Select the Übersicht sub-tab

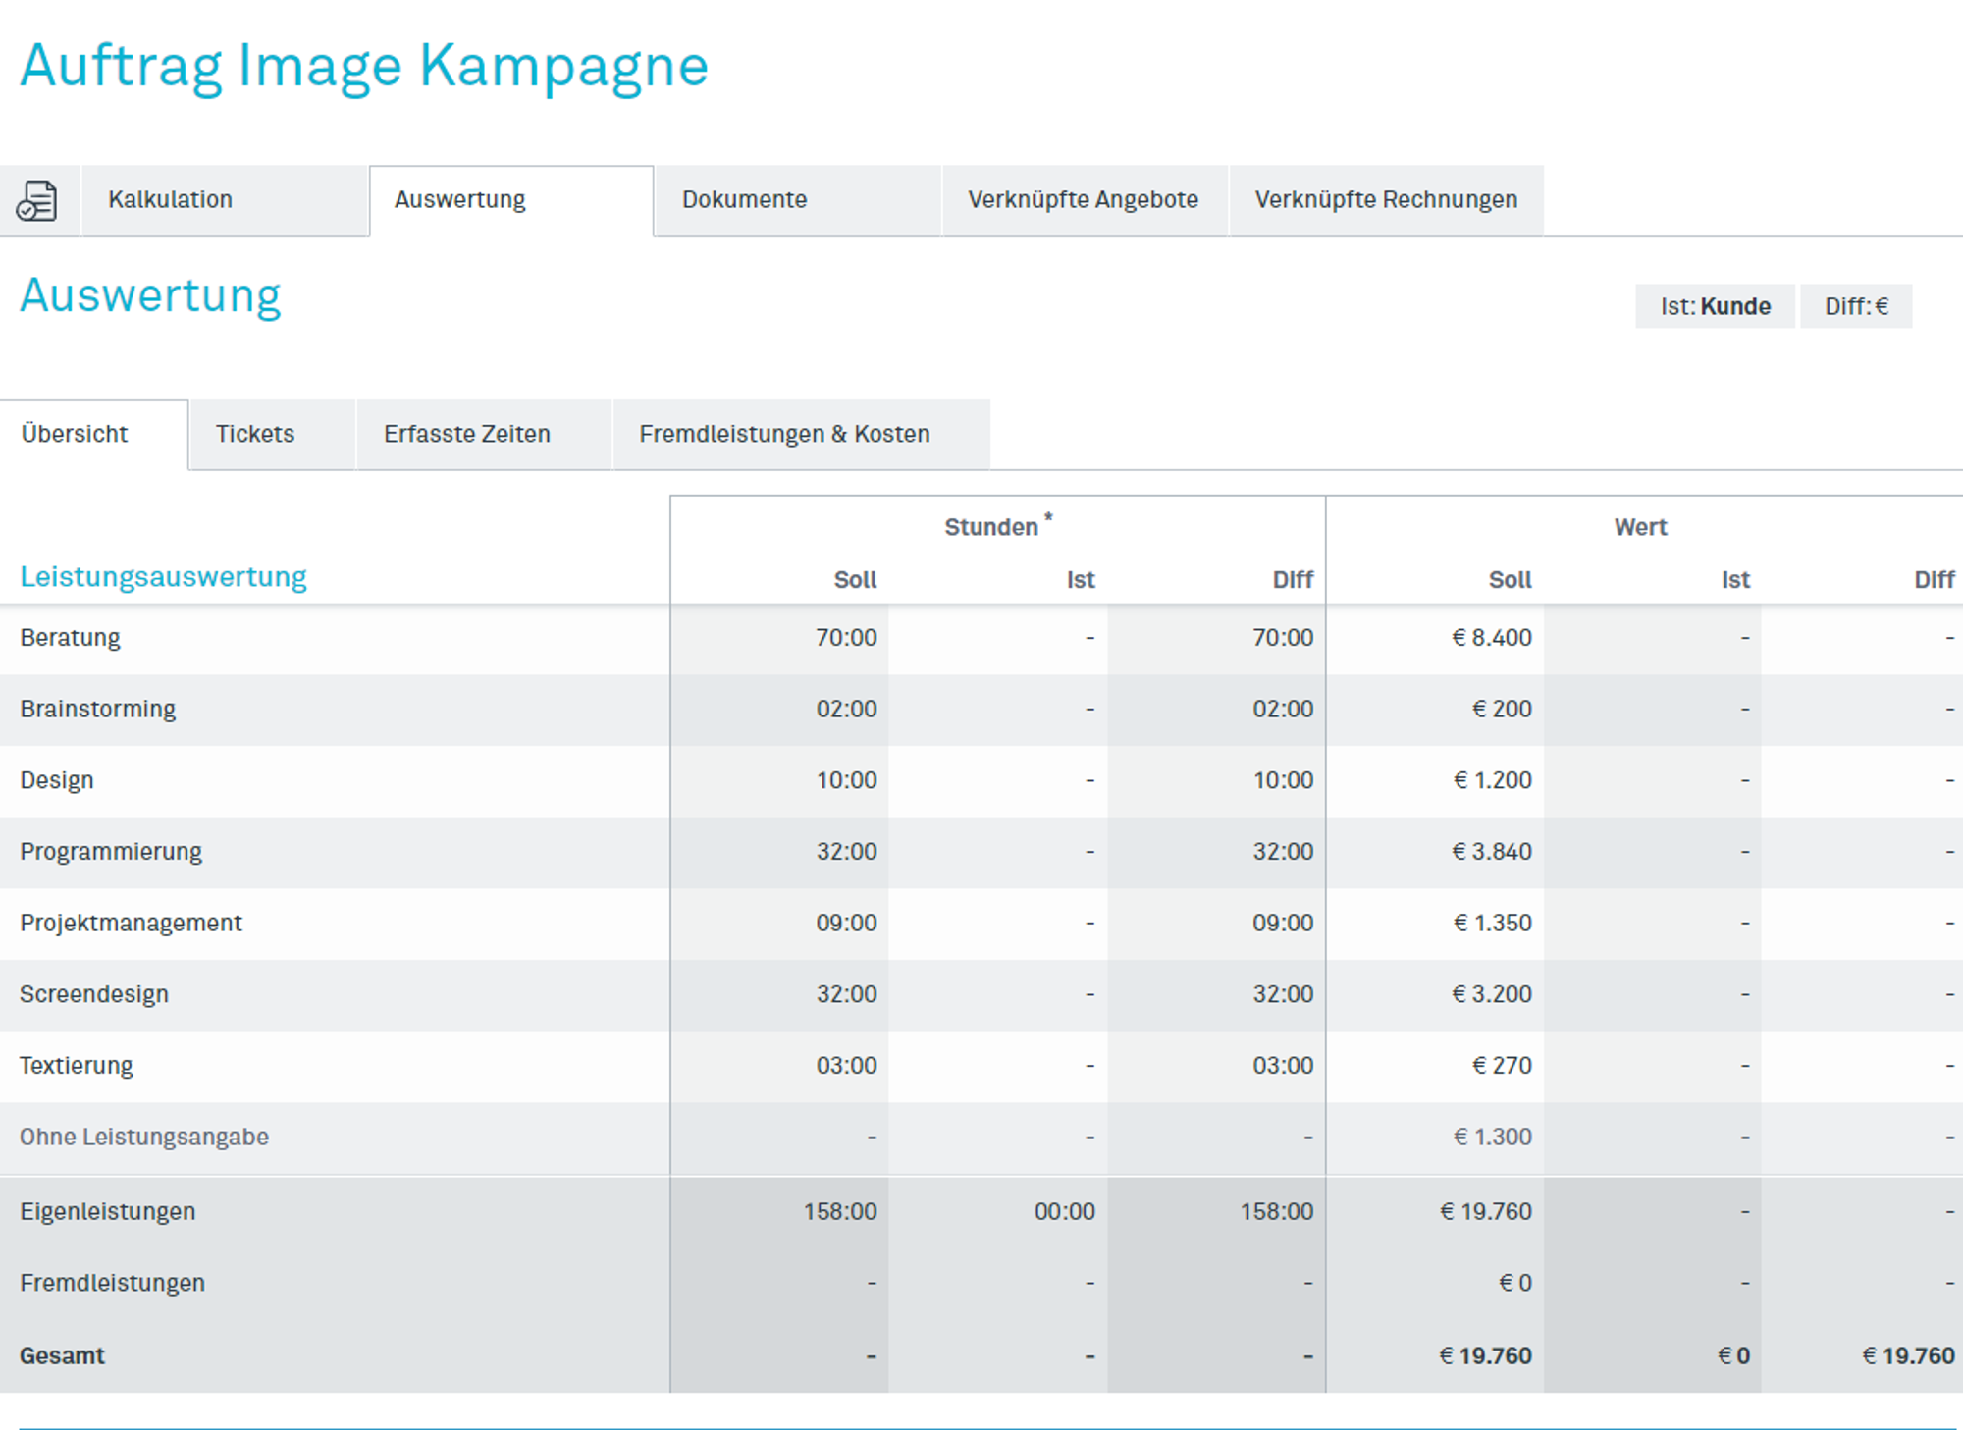click(94, 434)
